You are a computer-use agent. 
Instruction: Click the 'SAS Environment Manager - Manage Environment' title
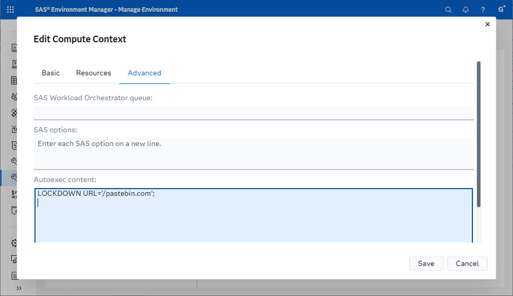[106, 9]
